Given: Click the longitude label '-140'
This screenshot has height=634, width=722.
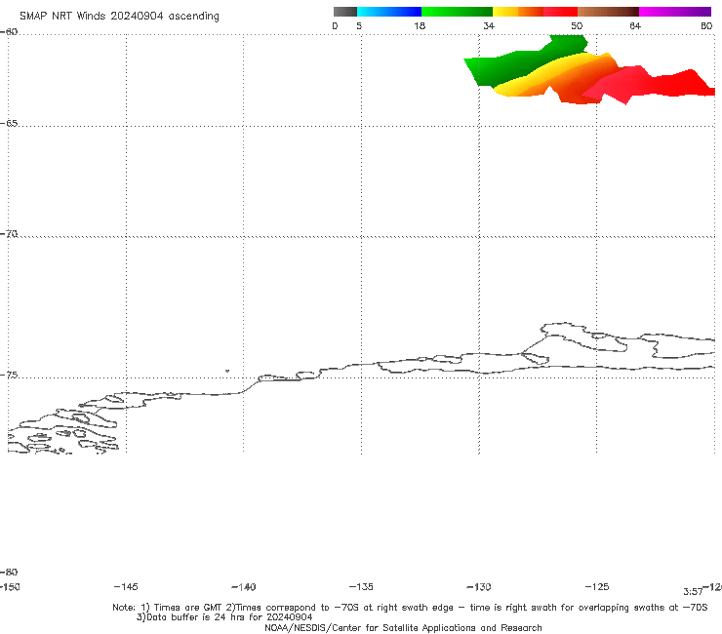Looking at the screenshot, I should click(244, 586).
